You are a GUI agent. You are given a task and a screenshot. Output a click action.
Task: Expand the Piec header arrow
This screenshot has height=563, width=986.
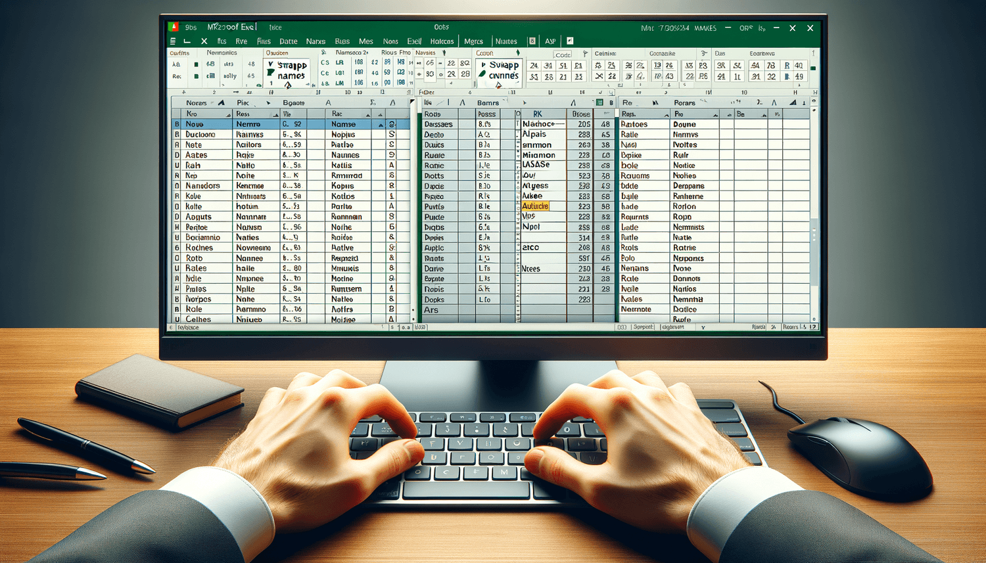click(x=268, y=103)
